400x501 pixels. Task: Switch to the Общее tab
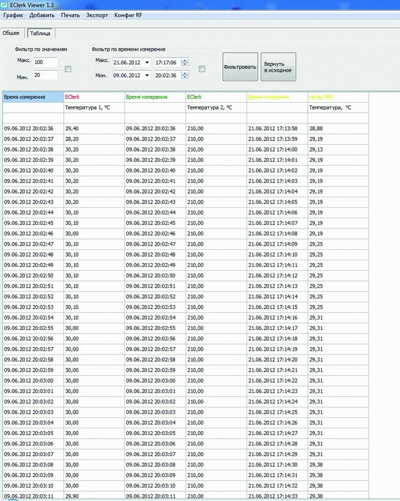11,33
